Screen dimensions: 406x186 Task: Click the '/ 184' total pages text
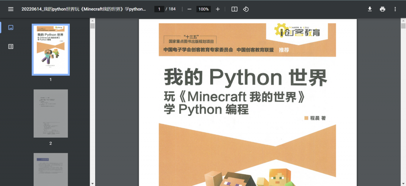pos(170,9)
